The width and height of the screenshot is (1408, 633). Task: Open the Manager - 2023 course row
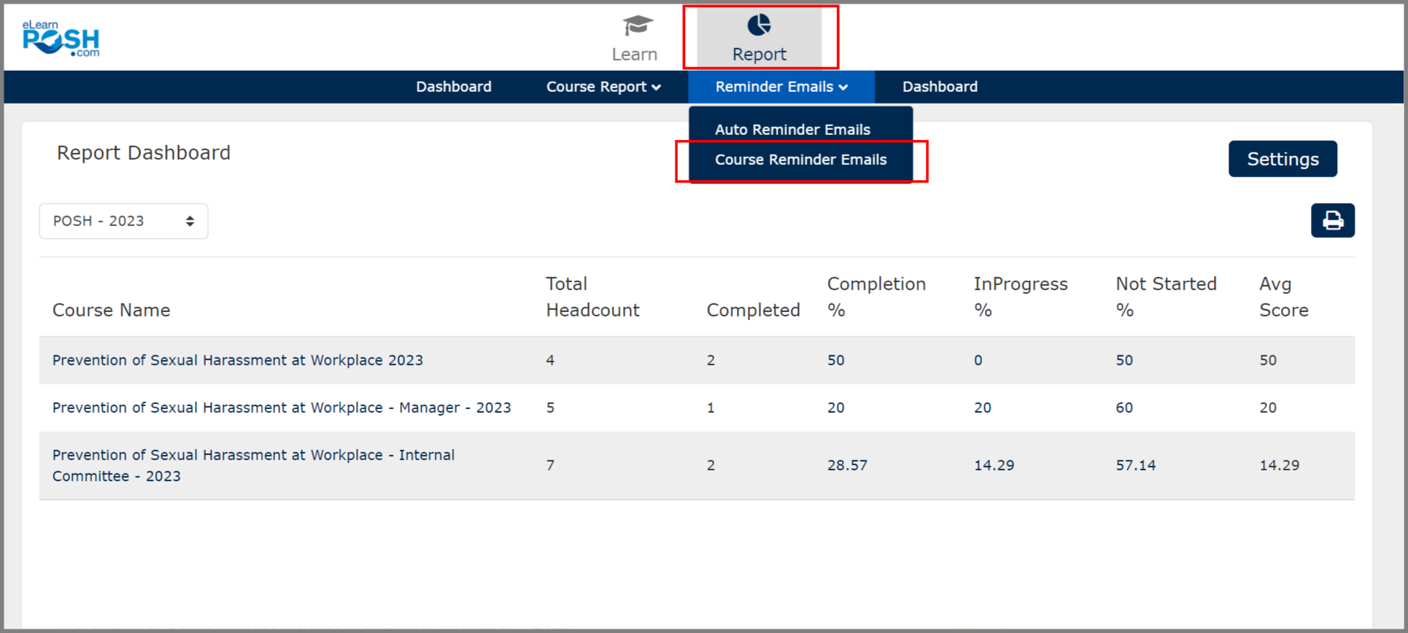click(x=281, y=408)
